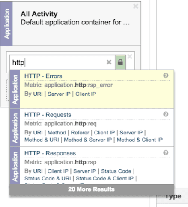The image size is (188, 207).
Task: Open the HTTP - Responses metric
Action: [x=50, y=153]
